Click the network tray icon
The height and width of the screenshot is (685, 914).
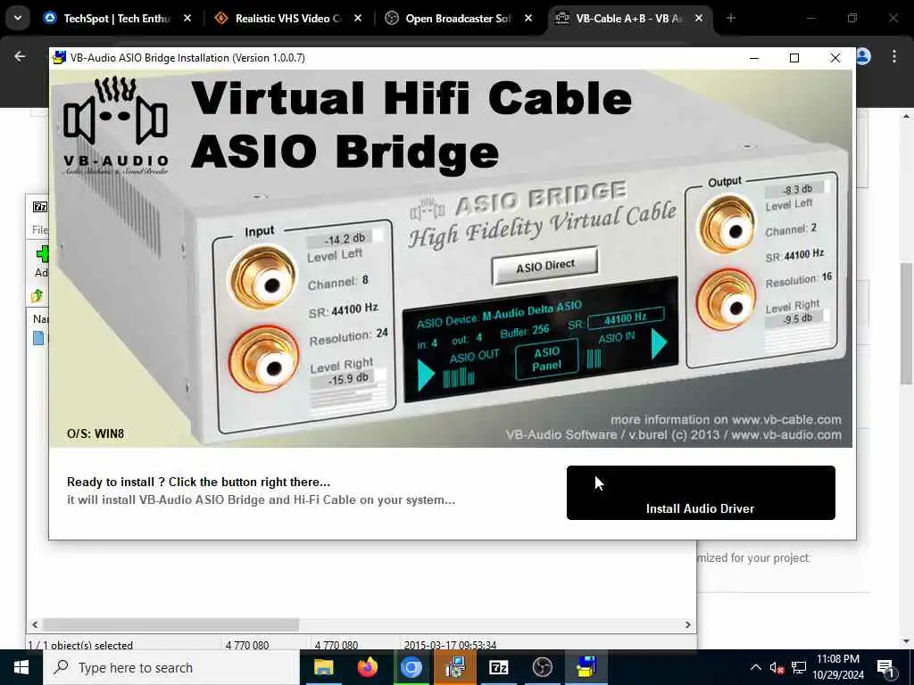pos(799,667)
